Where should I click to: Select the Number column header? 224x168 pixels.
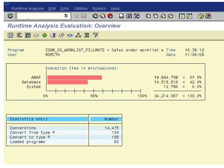[x=106, y=119]
